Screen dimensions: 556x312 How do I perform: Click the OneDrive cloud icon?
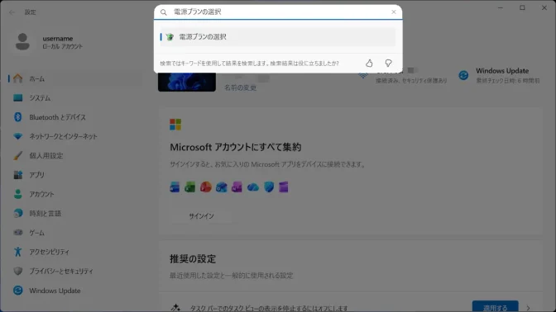(253, 187)
